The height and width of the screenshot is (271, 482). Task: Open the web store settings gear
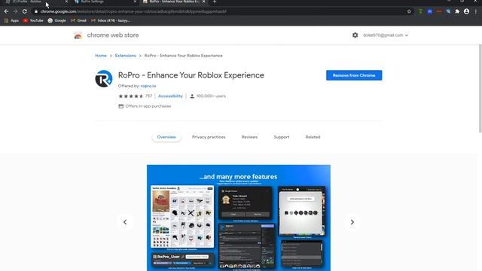(x=355, y=35)
